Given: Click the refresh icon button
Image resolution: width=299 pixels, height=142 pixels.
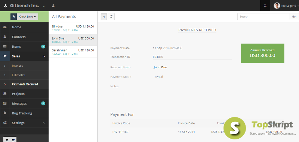Looking at the screenshot, I should tap(111, 16).
